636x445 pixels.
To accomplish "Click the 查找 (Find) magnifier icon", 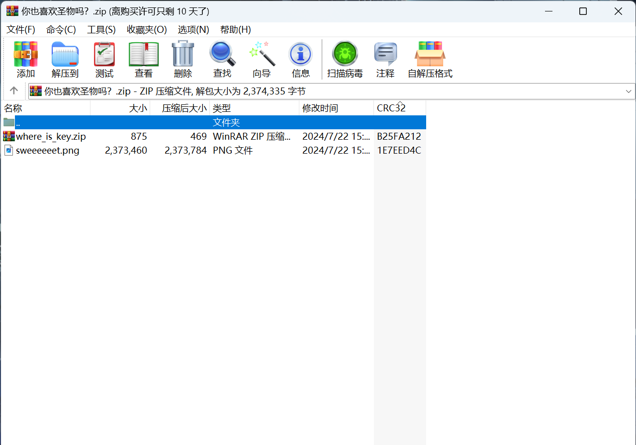I will [x=222, y=54].
